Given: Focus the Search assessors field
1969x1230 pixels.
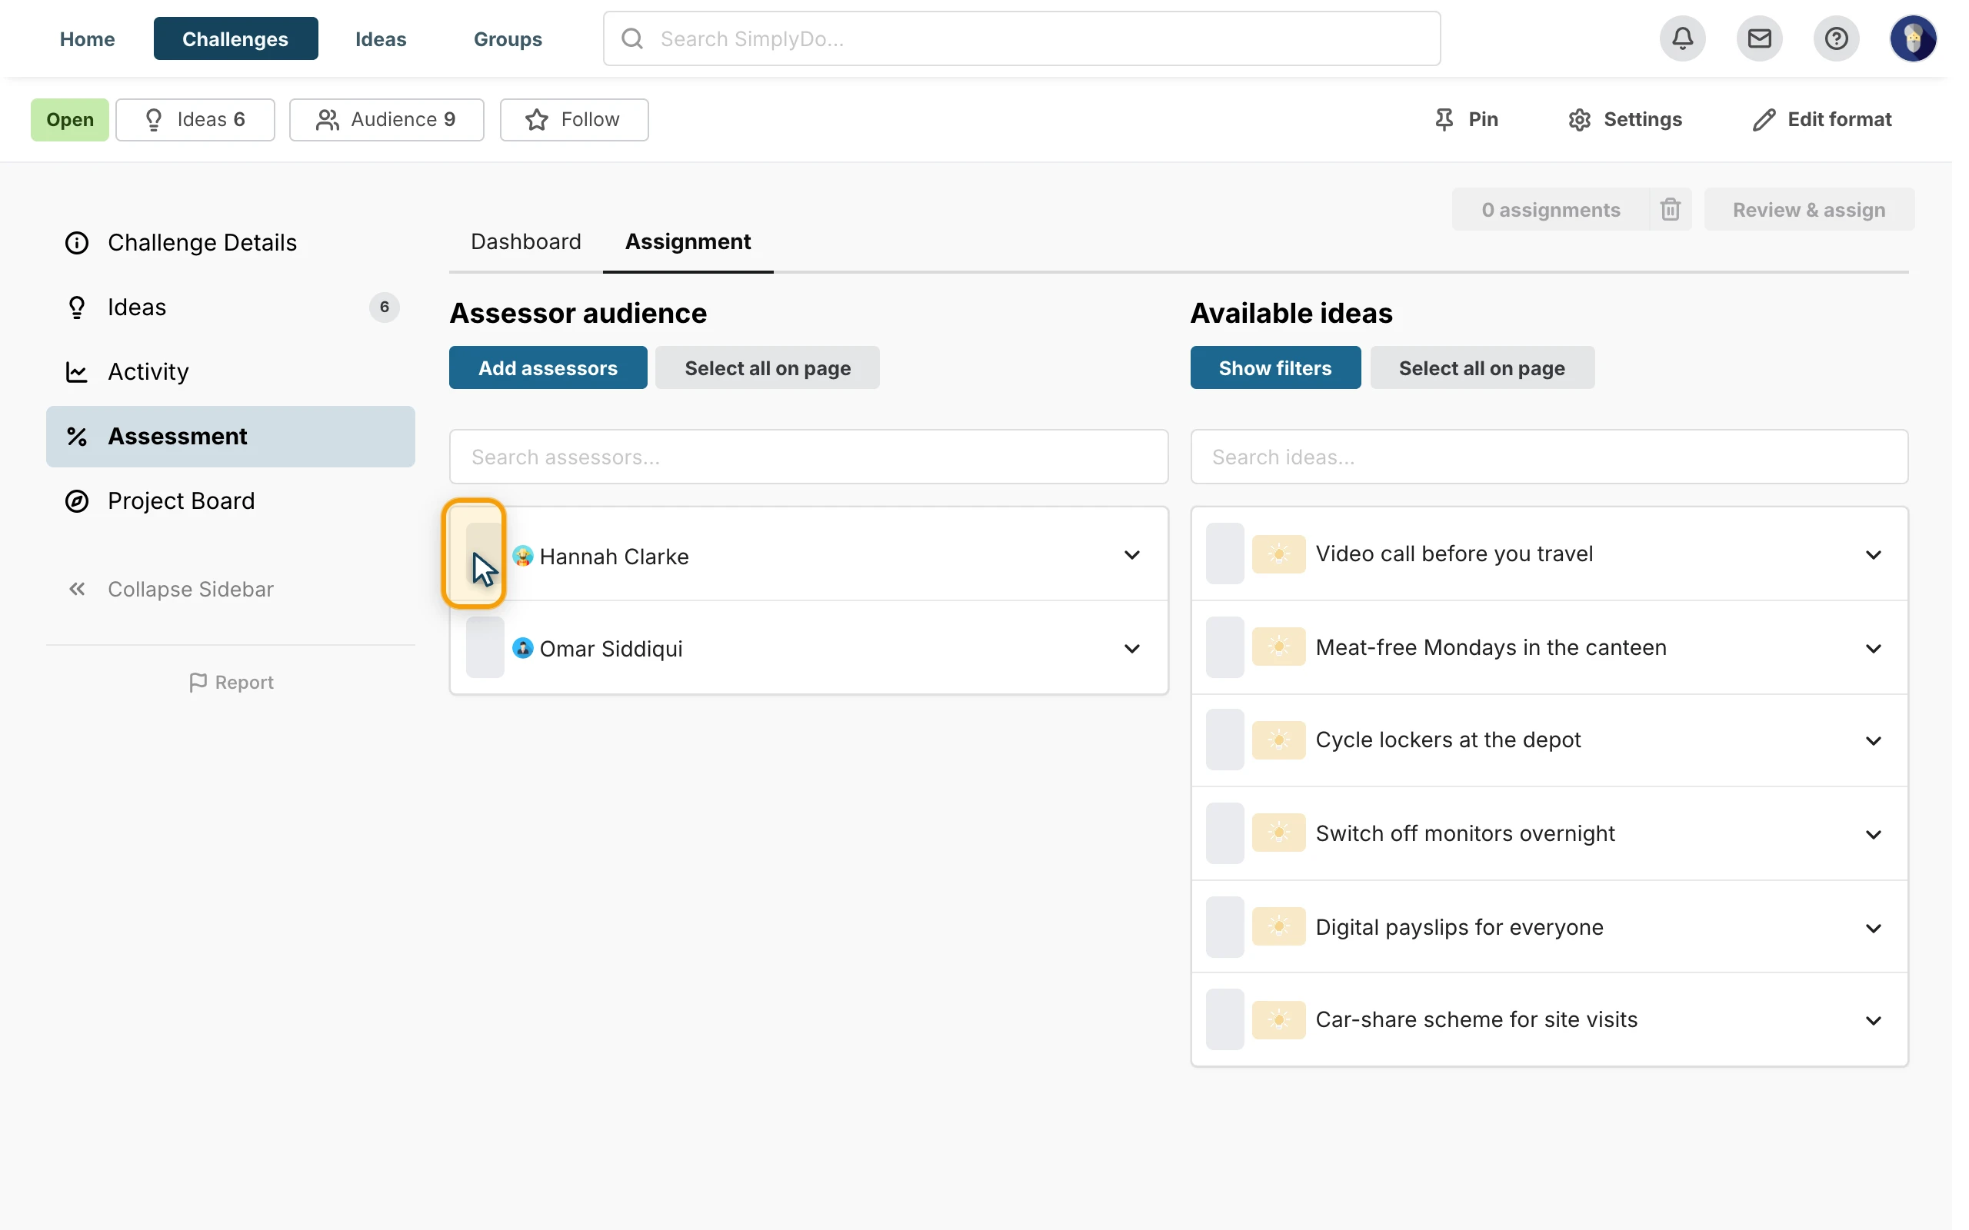Looking at the screenshot, I should [809, 457].
